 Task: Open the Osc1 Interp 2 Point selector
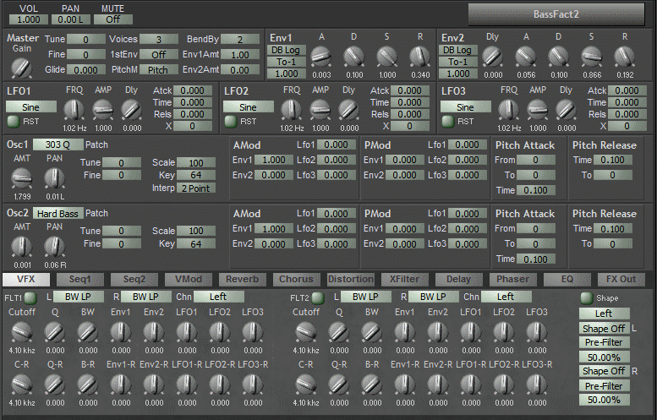pos(196,188)
